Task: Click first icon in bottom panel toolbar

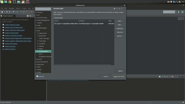Action: point(160,77)
